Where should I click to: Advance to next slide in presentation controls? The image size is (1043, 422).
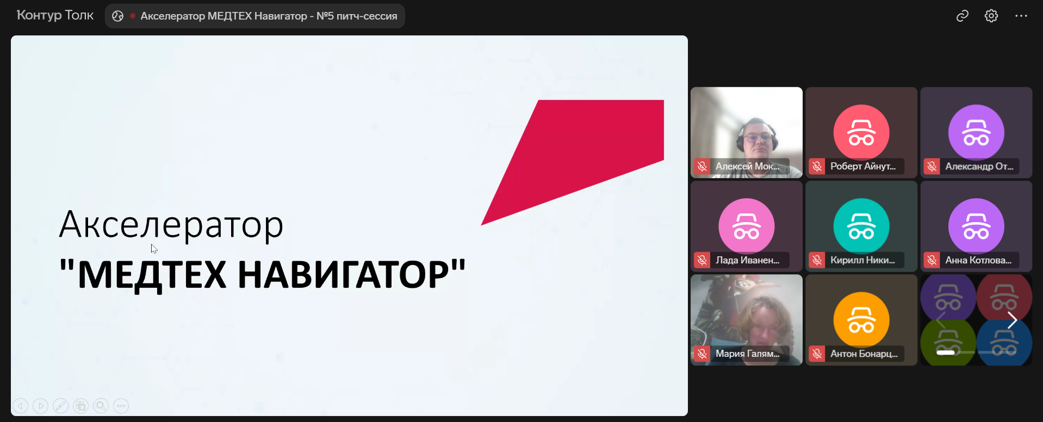[41, 406]
